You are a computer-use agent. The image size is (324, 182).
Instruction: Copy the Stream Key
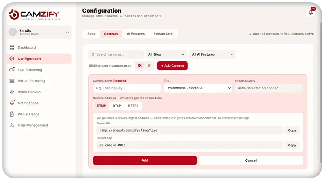[292, 145]
